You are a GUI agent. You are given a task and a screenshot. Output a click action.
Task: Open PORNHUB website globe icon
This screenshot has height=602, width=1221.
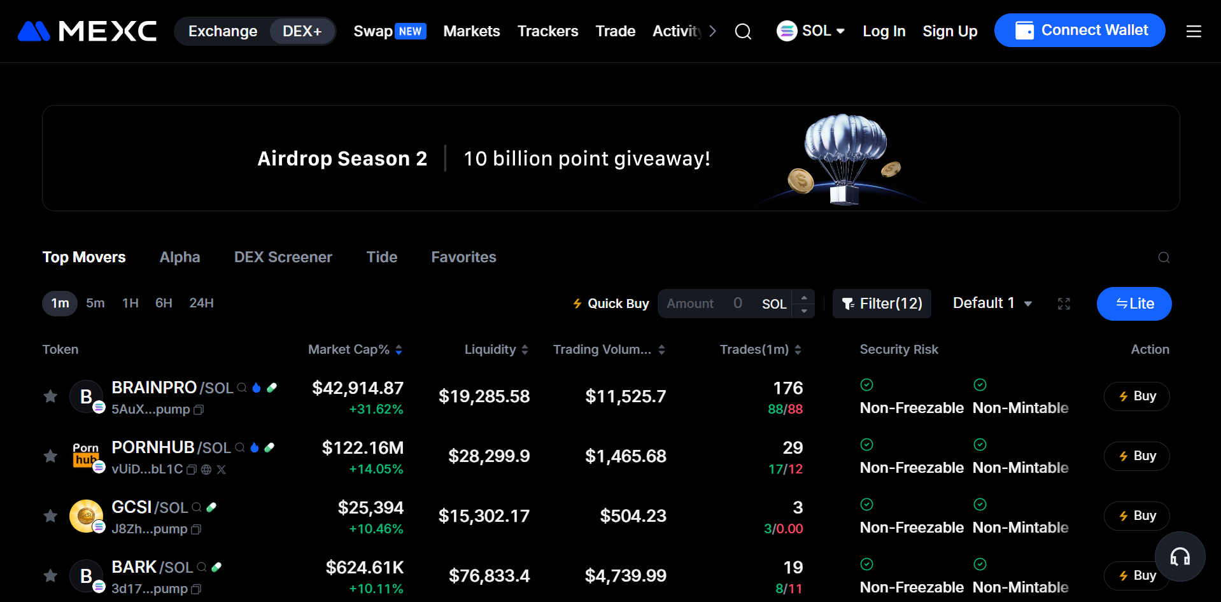coord(206,470)
